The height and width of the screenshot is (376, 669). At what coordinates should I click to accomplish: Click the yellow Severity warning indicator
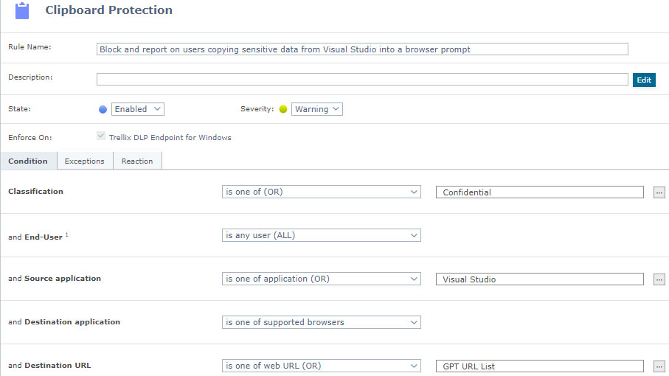click(x=283, y=109)
